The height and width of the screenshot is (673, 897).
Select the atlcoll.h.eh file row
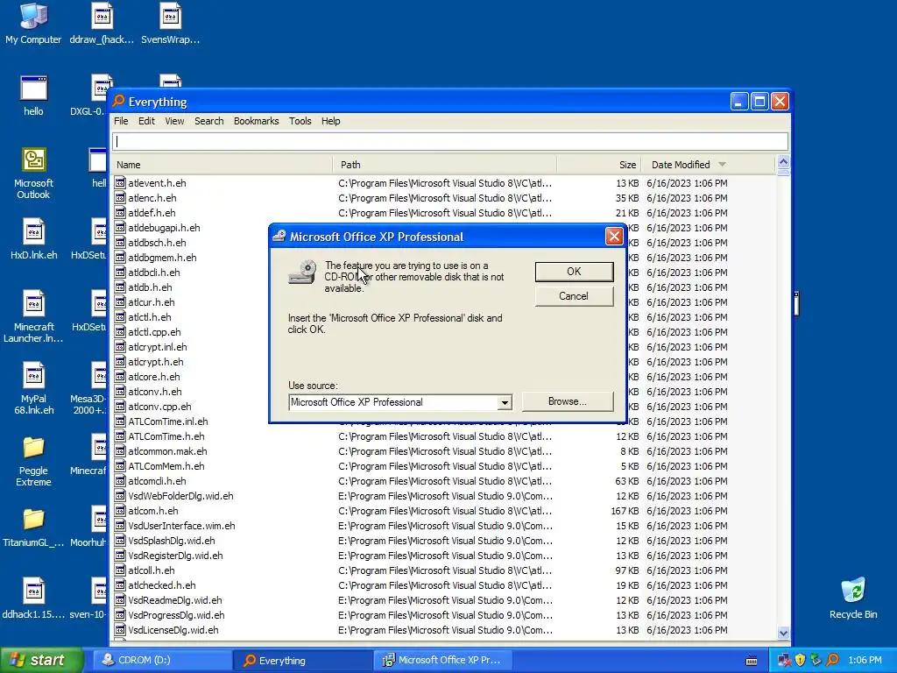442,570
